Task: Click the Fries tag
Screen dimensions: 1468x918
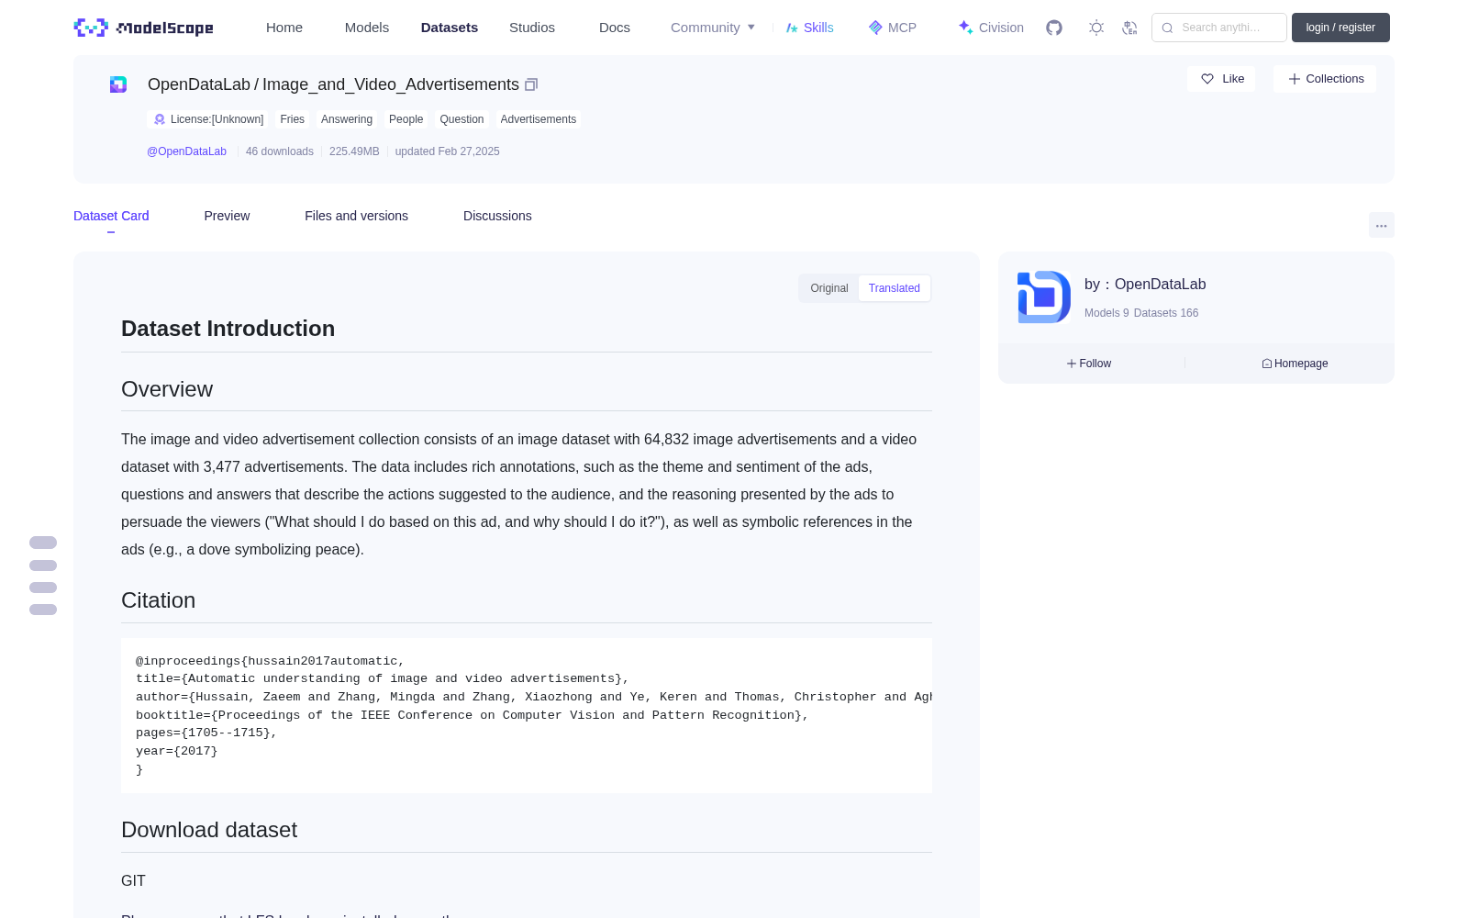Action: point(292,119)
